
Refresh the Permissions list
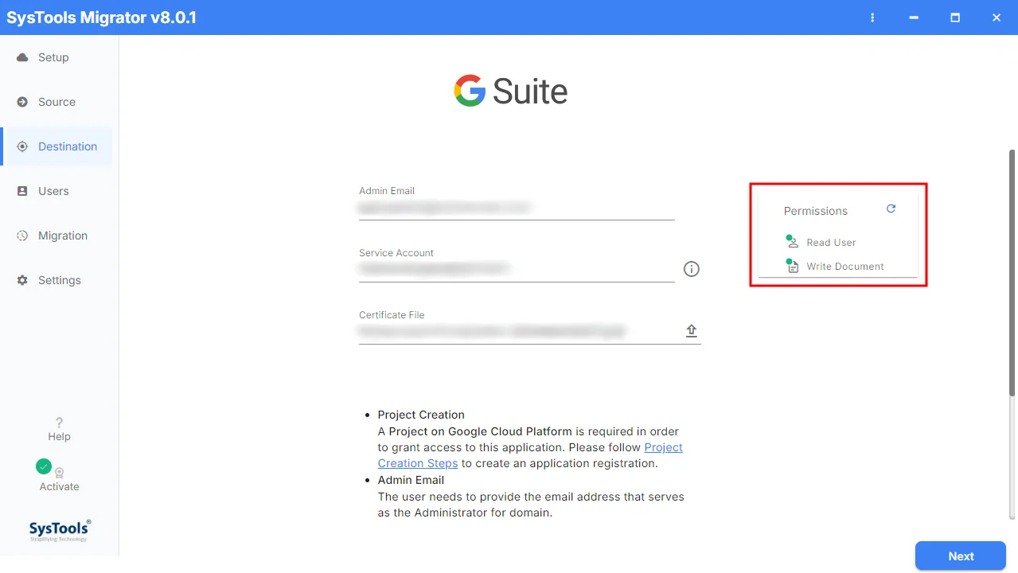tap(891, 209)
